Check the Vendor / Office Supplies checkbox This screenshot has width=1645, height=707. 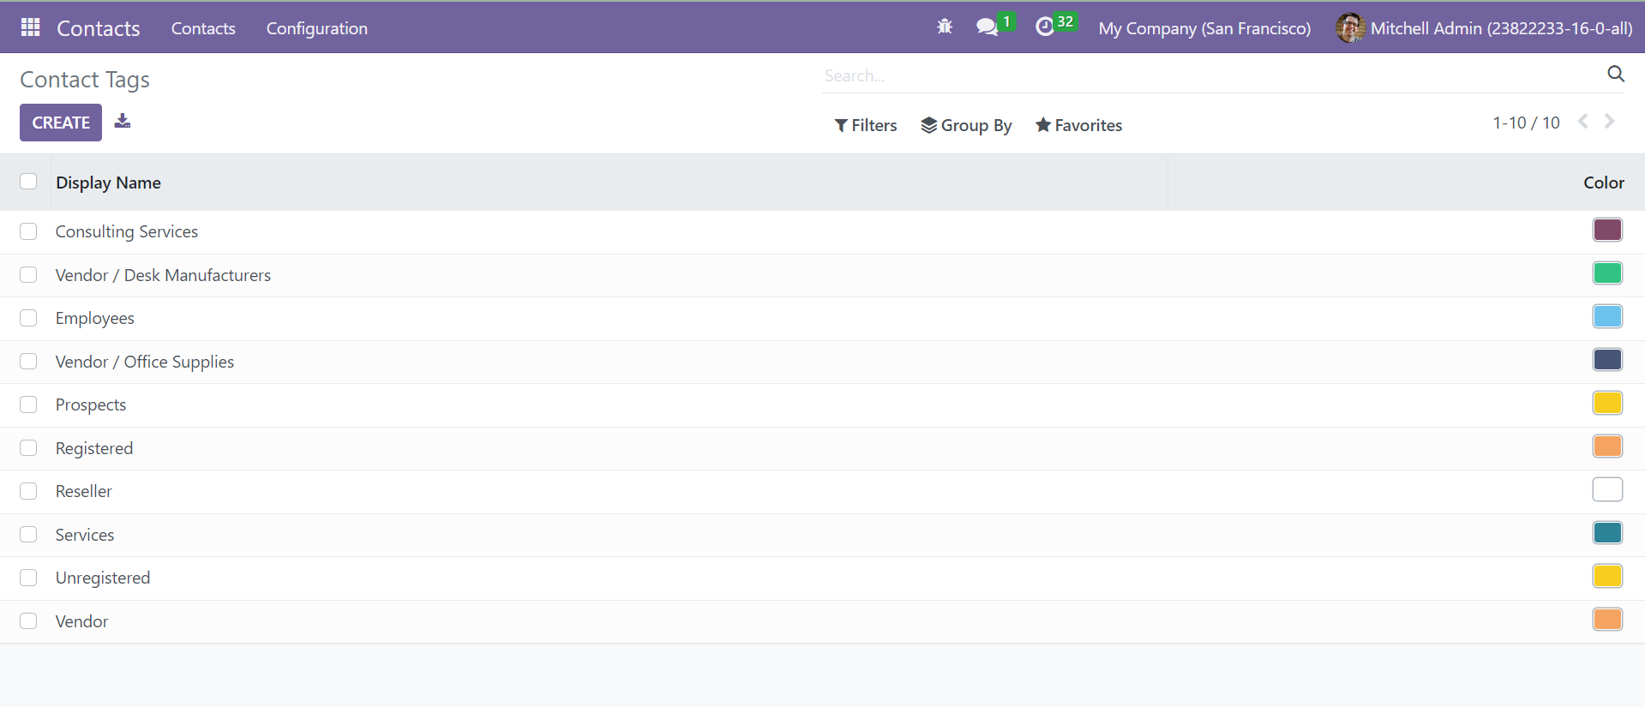pos(28,362)
